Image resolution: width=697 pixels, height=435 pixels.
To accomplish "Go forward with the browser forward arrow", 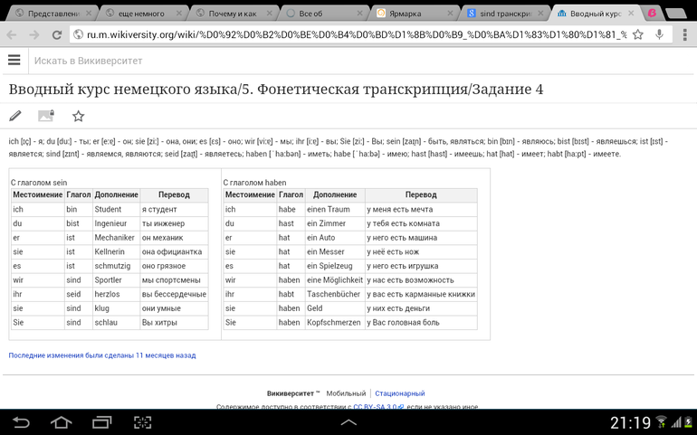I will [34, 34].
